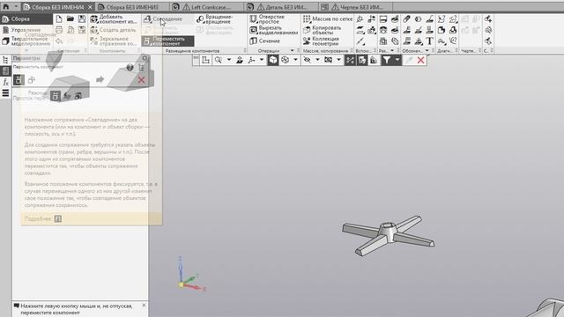
Task: Click Создать деталь button
Action: [x=113, y=30]
